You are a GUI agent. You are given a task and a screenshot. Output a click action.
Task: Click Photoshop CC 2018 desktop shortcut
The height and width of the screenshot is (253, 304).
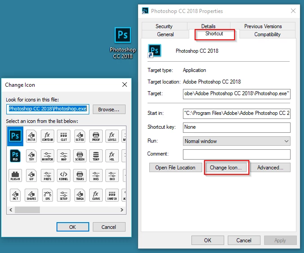(123, 43)
